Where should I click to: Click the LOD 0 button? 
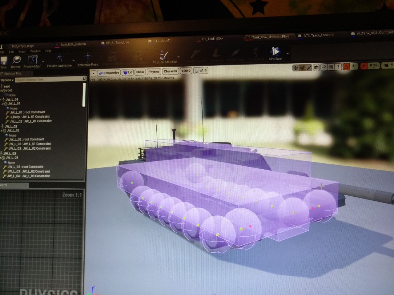[x=186, y=71]
